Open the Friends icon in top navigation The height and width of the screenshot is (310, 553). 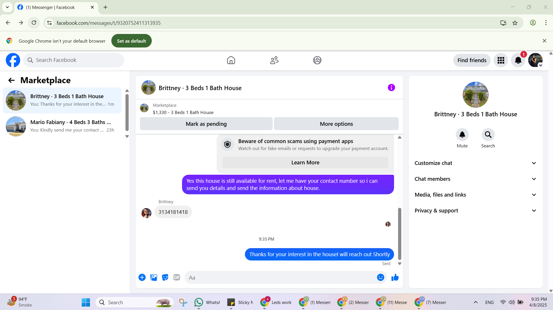click(274, 60)
